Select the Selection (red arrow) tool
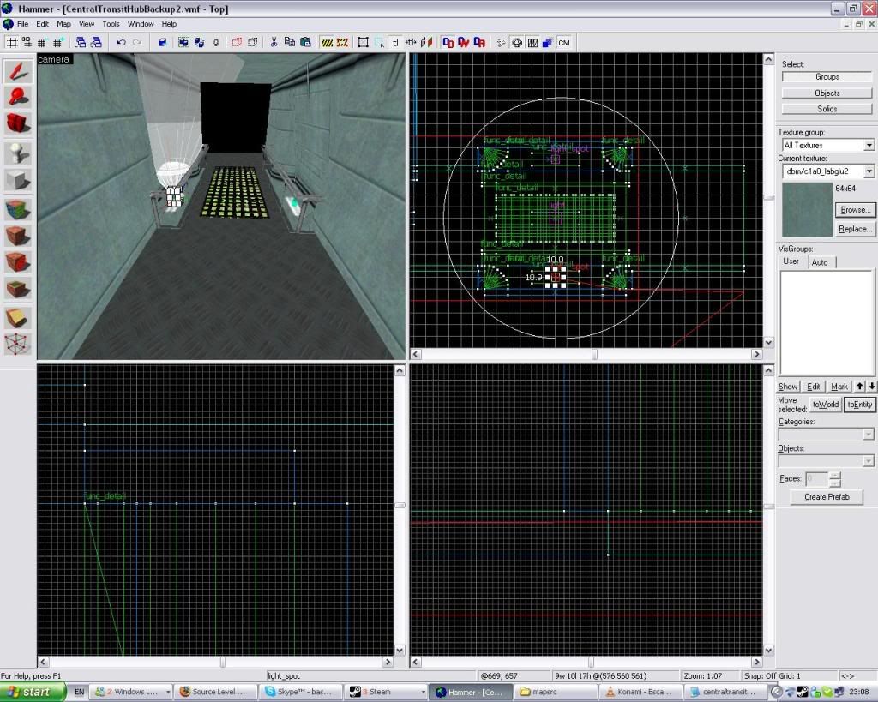This screenshot has width=878, height=702. point(18,71)
